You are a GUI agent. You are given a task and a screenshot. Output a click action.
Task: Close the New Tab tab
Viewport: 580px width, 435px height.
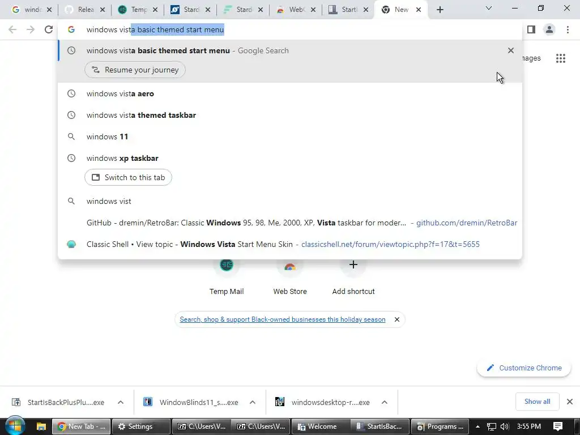click(x=419, y=10)
